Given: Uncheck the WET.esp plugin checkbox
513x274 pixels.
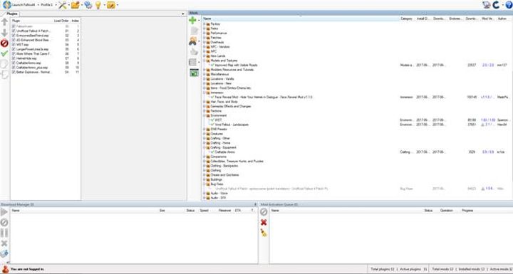Looking at the screenshot, I should [x=14, y=44].
